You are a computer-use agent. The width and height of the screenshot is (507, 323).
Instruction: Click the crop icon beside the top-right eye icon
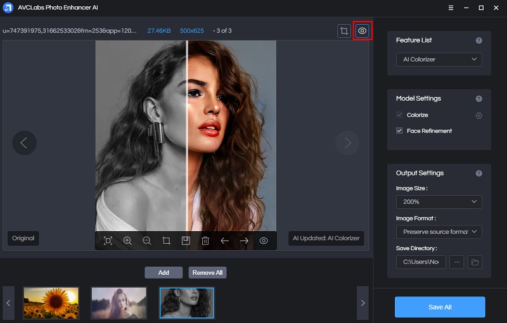343,31
